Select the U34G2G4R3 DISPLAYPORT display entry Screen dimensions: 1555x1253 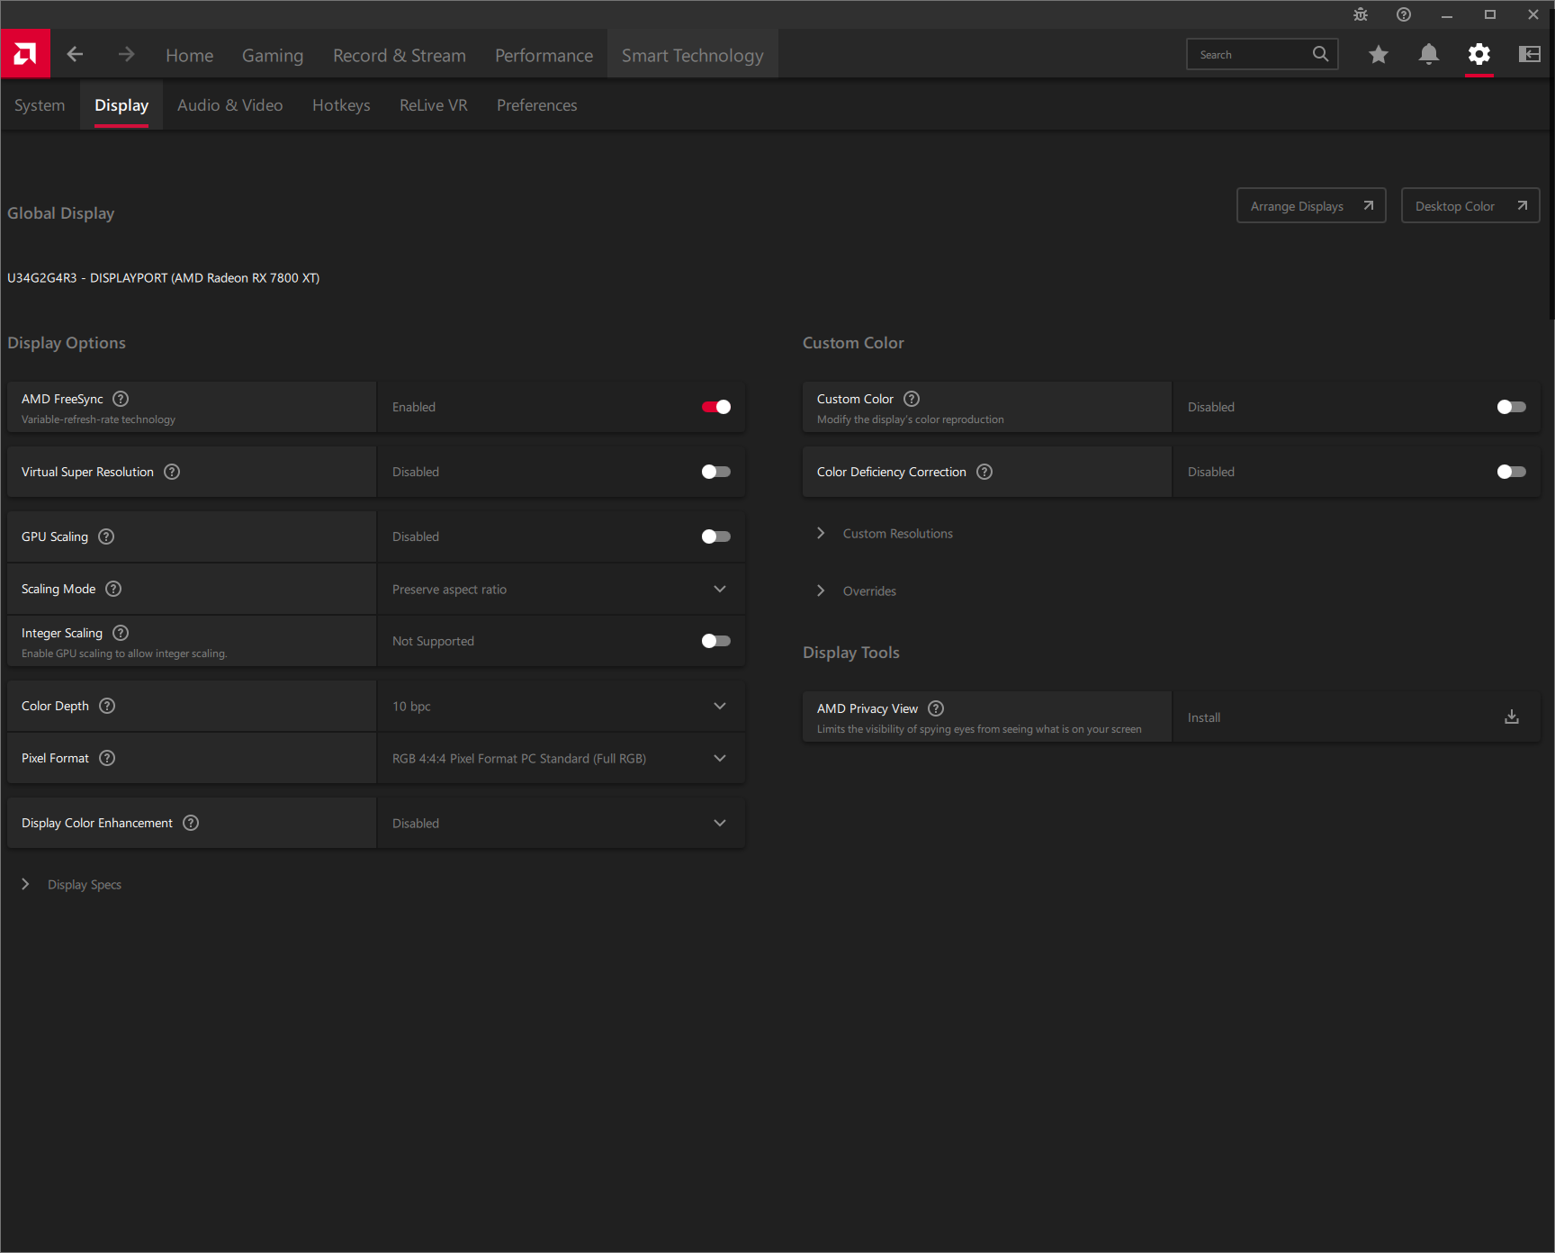point(164,278)
